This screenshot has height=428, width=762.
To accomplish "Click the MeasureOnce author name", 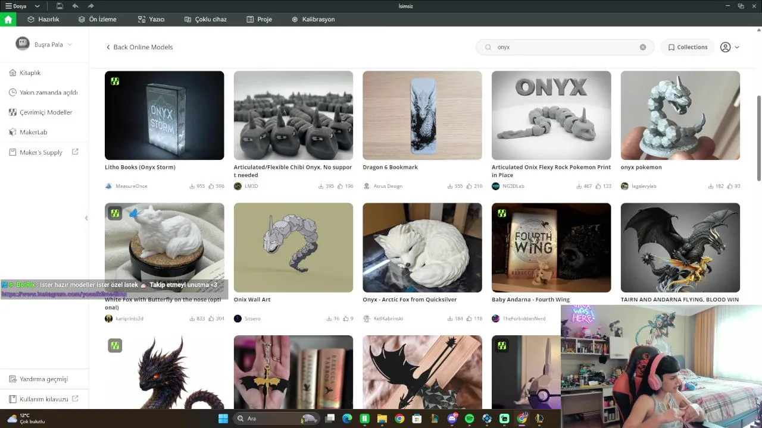I will click(132, 186).
